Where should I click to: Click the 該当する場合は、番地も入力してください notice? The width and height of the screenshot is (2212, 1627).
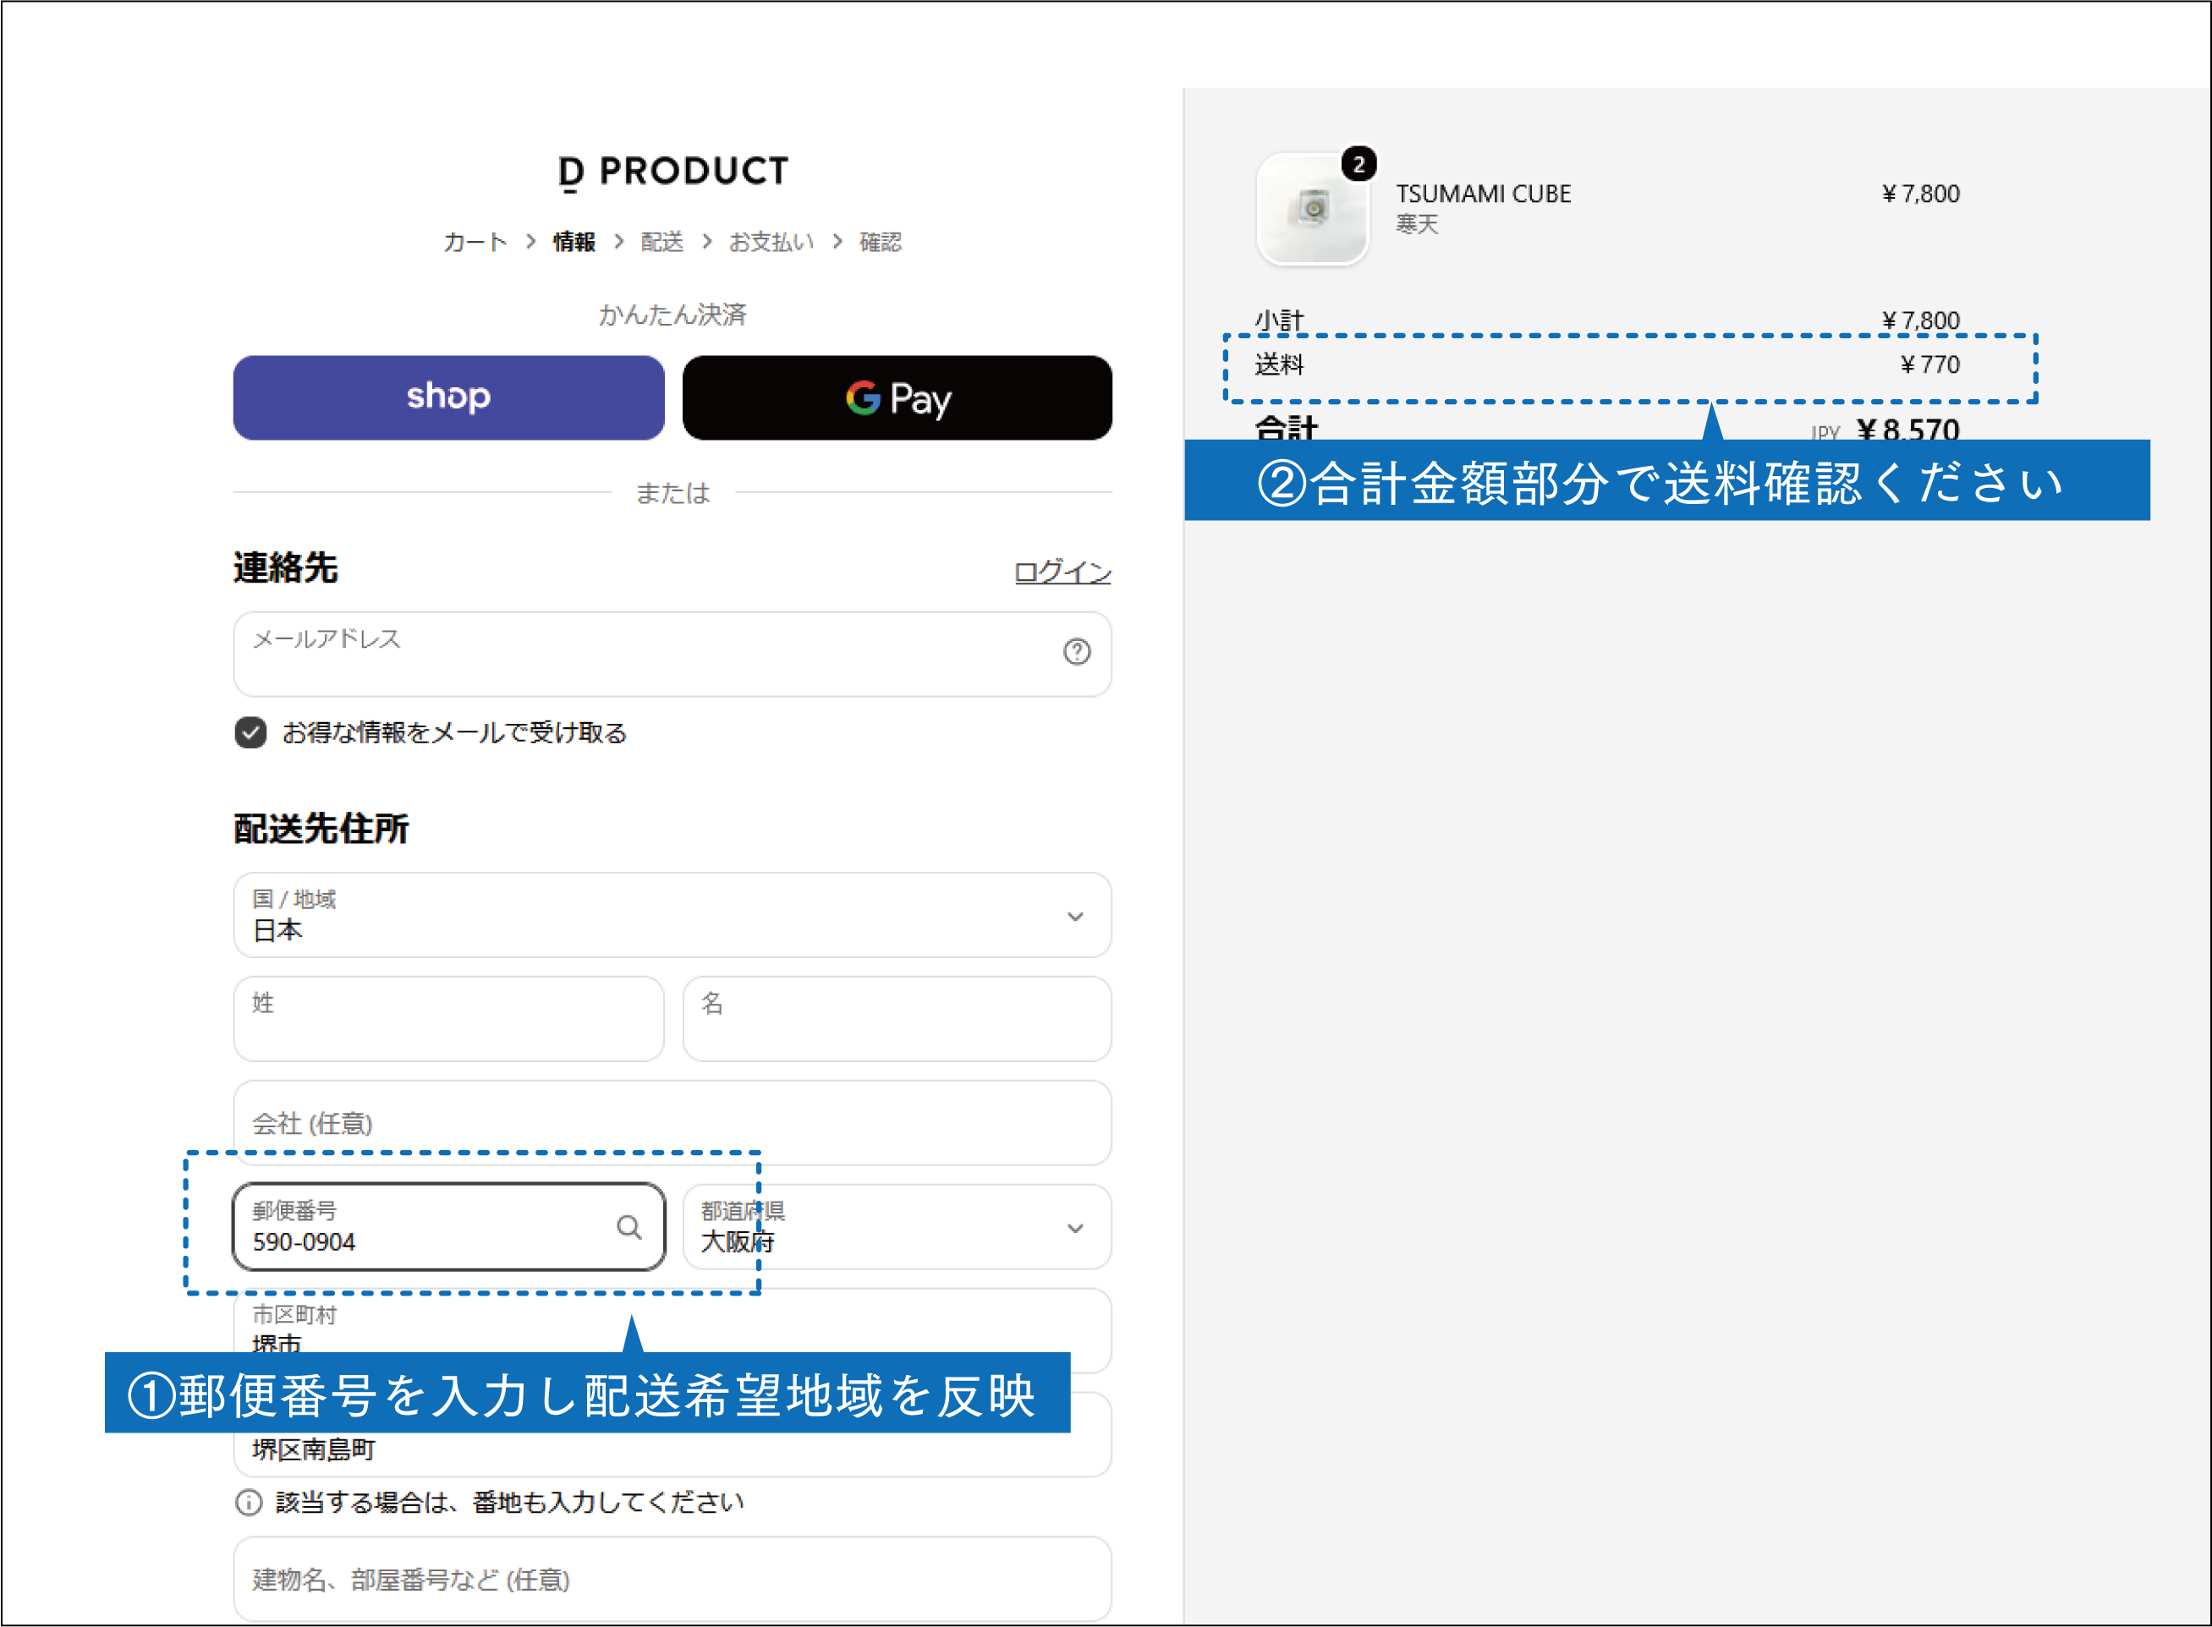[x=509, y=1502]
